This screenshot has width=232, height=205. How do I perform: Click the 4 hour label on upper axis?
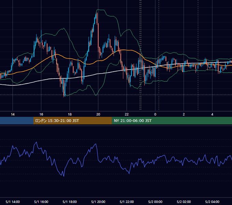[x=212, y=114]
